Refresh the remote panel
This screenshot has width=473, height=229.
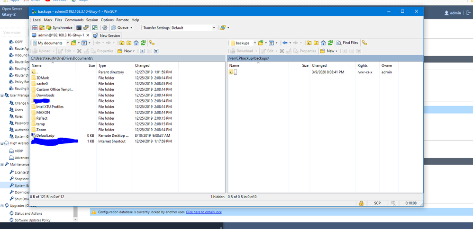330,43
